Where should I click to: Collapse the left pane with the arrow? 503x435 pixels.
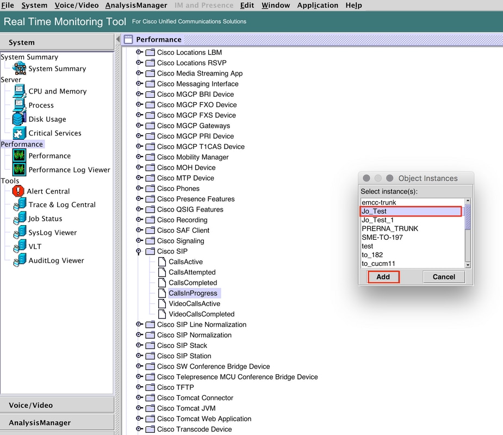tap(118, 39)
